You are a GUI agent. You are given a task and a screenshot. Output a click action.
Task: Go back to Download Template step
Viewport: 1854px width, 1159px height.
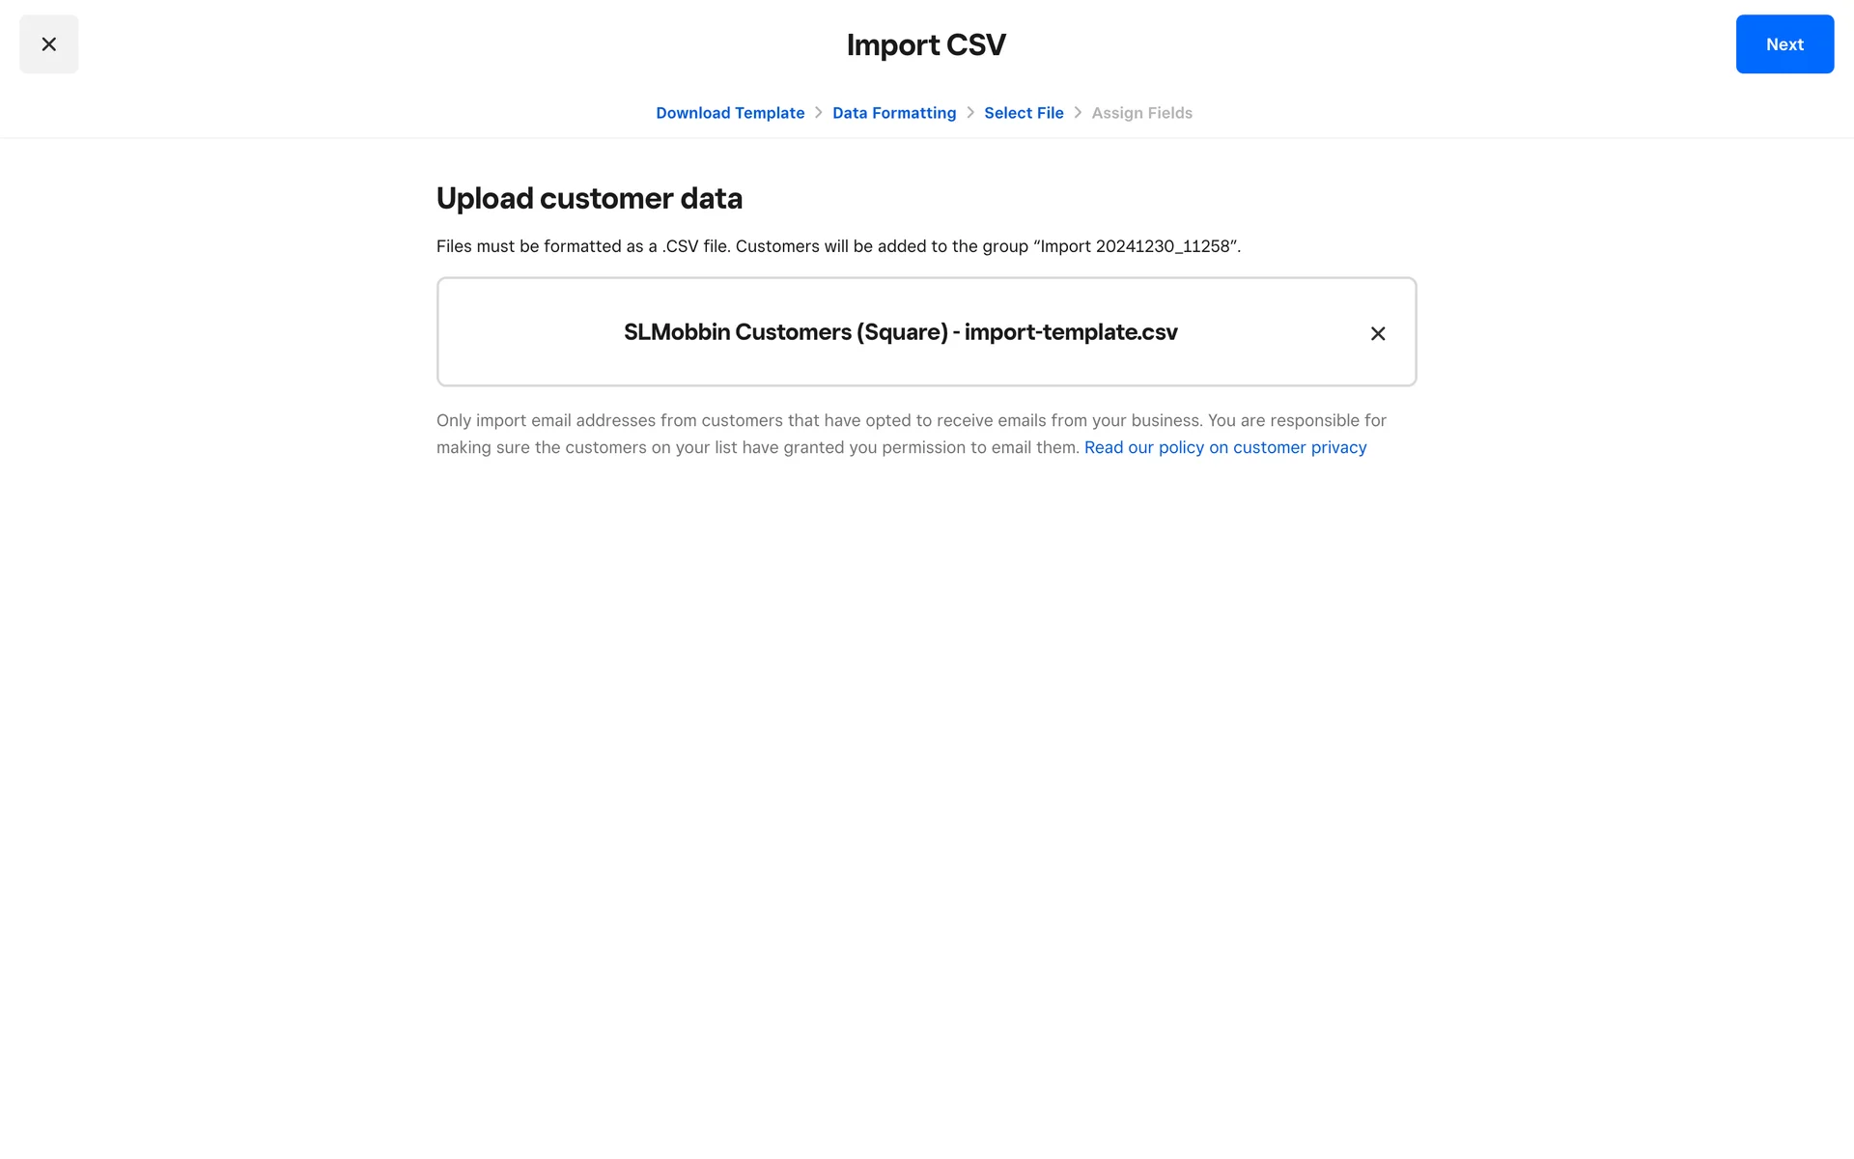coord(730,113)
